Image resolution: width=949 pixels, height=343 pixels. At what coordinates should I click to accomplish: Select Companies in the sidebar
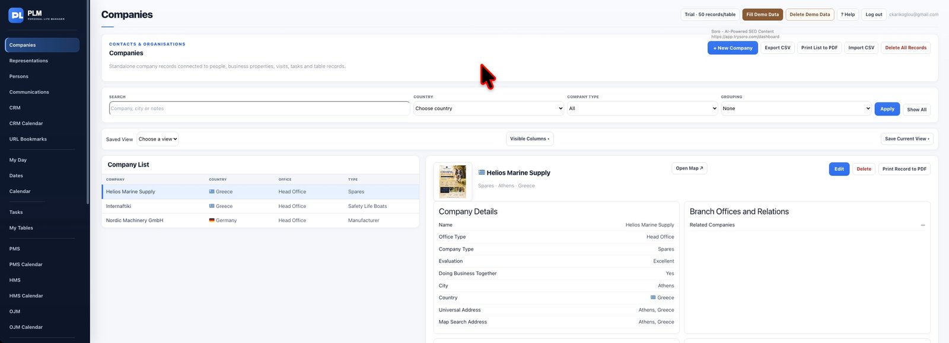[42, 45]
